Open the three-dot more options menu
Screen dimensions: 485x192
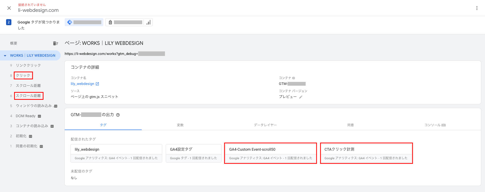pos(477,8)
